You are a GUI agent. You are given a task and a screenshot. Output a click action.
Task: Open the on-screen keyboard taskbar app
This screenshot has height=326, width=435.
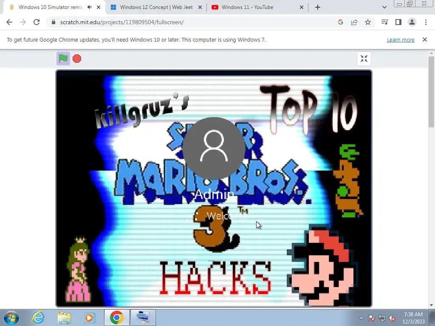[x=143, y=318]
